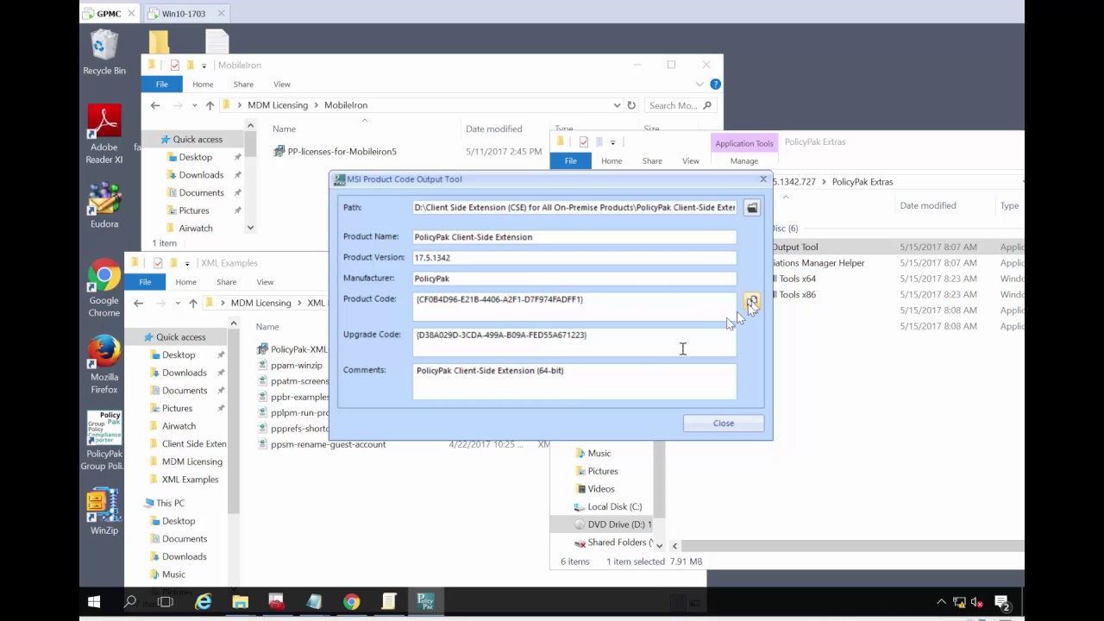Click the taskbar search icon
1104x621 pixels.
tap(130, 602)
